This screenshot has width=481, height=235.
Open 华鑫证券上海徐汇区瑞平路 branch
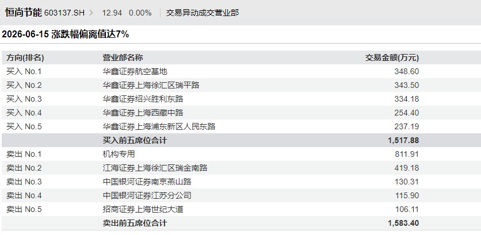coord(151,85)
